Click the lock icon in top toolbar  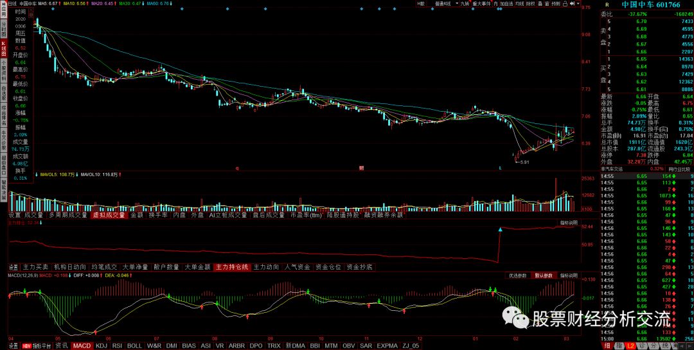565,4
